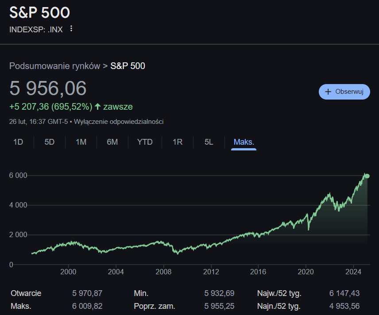Viewport: 379px width, 315px height.
Task: Click the current price 5 956,06
Action: pyautogui.click(x=48, y=88)
